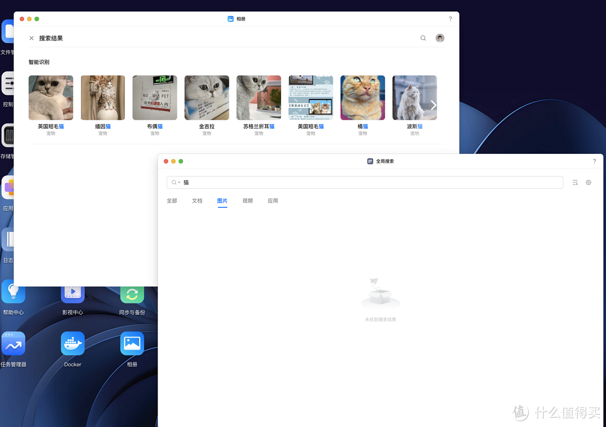
Task: Open 影视中心 application icon
Action: [x=72, y=291]
